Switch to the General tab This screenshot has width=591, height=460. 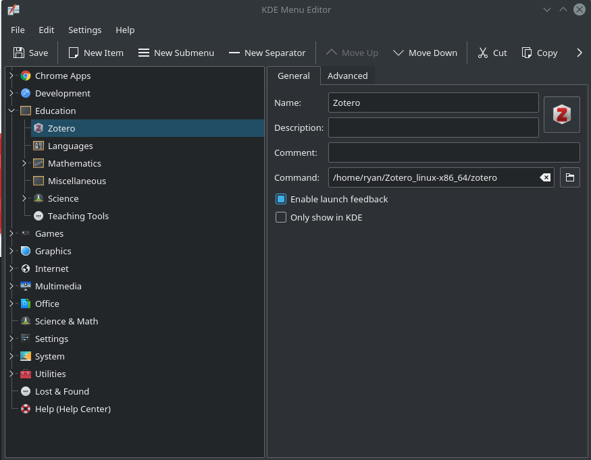pyautogui.click(x=294, y=76)
